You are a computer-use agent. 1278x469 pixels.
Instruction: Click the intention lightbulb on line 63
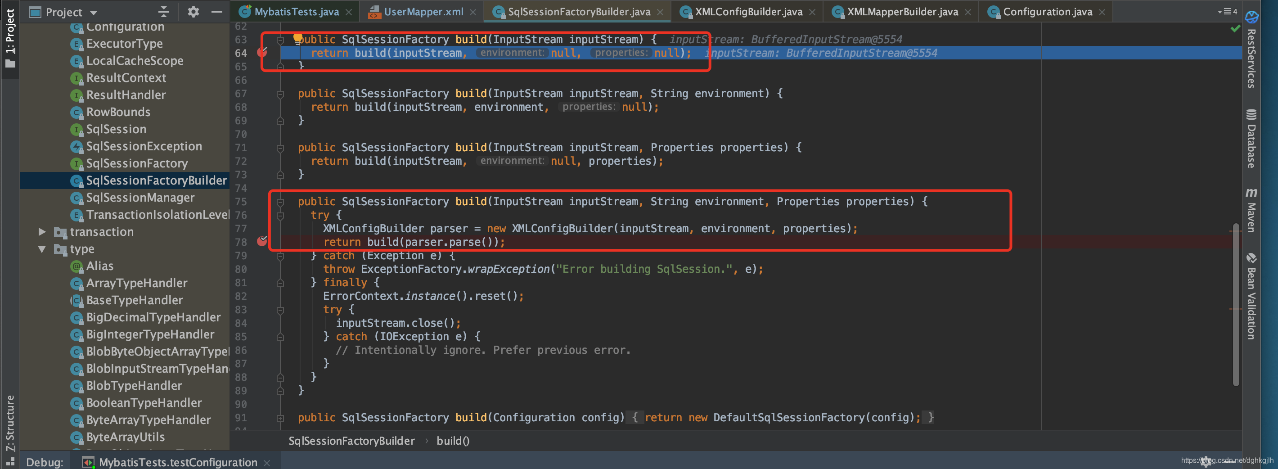pyautogui.click(x=297, y=38)
